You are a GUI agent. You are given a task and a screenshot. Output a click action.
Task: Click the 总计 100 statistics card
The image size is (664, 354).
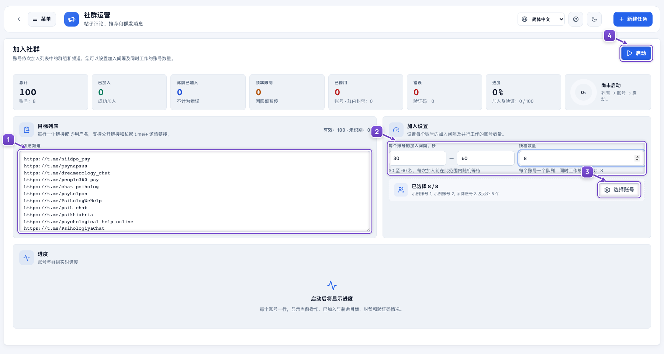pyautogui.click(x=51, y=92)
